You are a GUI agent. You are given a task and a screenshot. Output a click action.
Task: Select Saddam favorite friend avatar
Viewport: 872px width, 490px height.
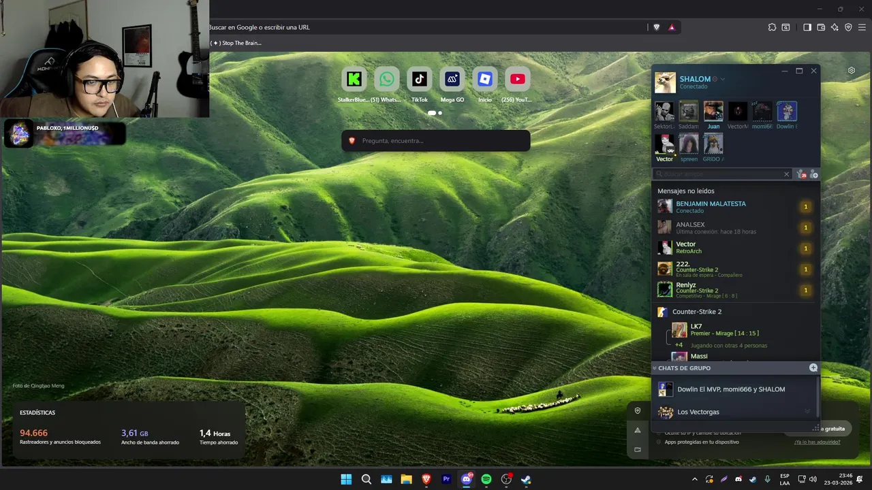(689, 112)
